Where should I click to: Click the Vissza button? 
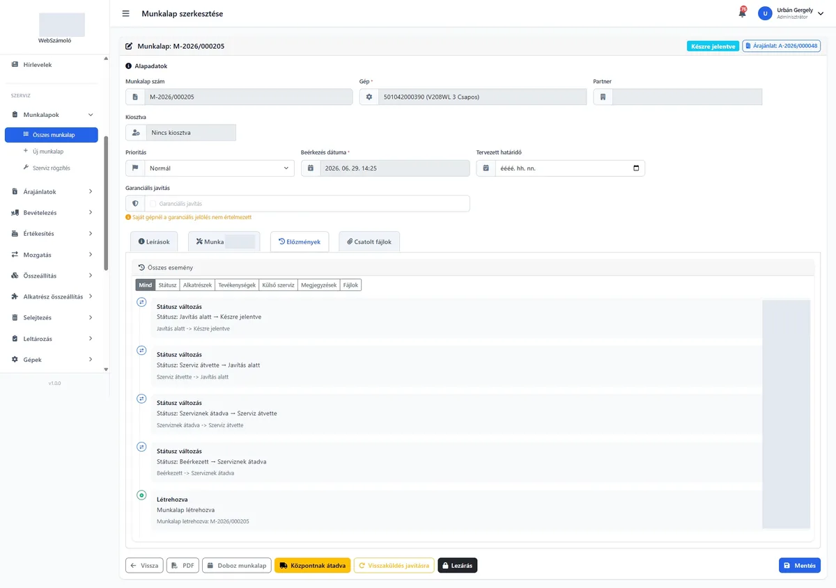[x=144, y=566]
